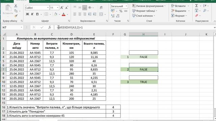This screenshot has height=121, width=216.
Task: Toggle underline with the П button
Action: 37,14
